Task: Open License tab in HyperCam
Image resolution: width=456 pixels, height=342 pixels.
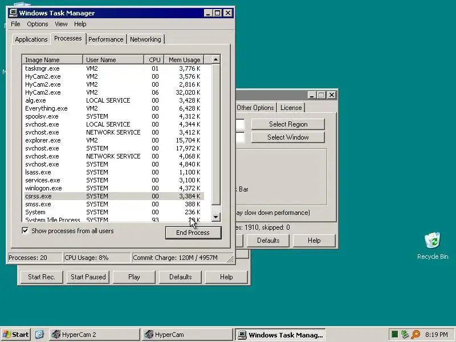Action: click(291, 108)
